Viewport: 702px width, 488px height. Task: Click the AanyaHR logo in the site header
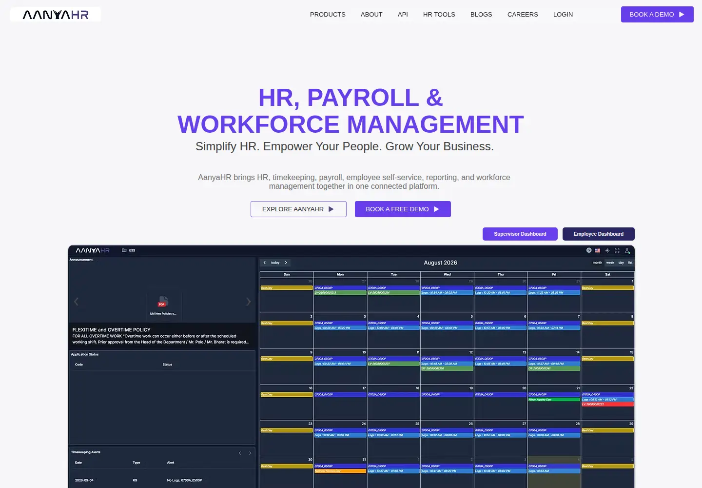coord(56,15)
